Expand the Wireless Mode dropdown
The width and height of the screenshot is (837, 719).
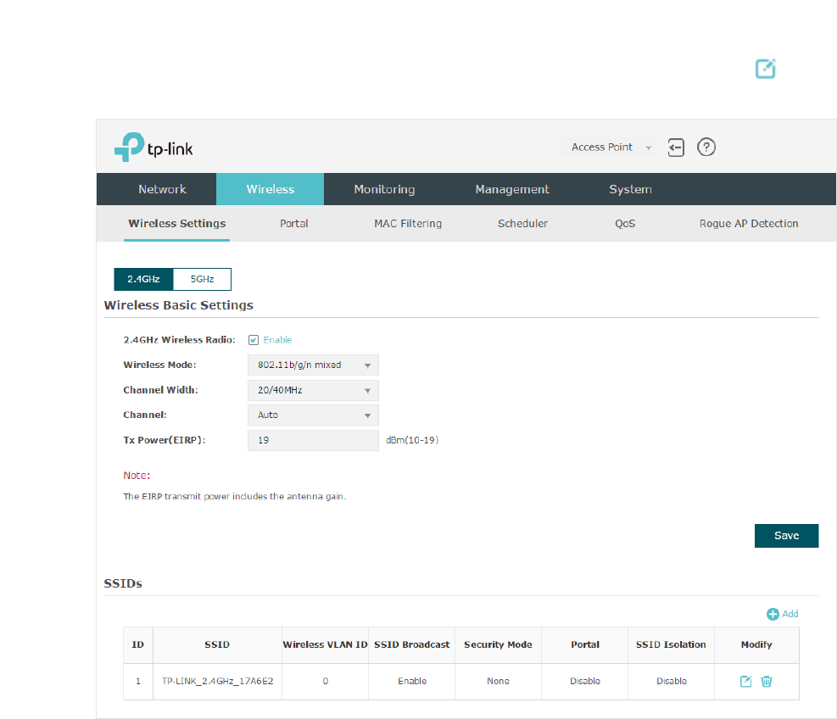coord(313,365)
